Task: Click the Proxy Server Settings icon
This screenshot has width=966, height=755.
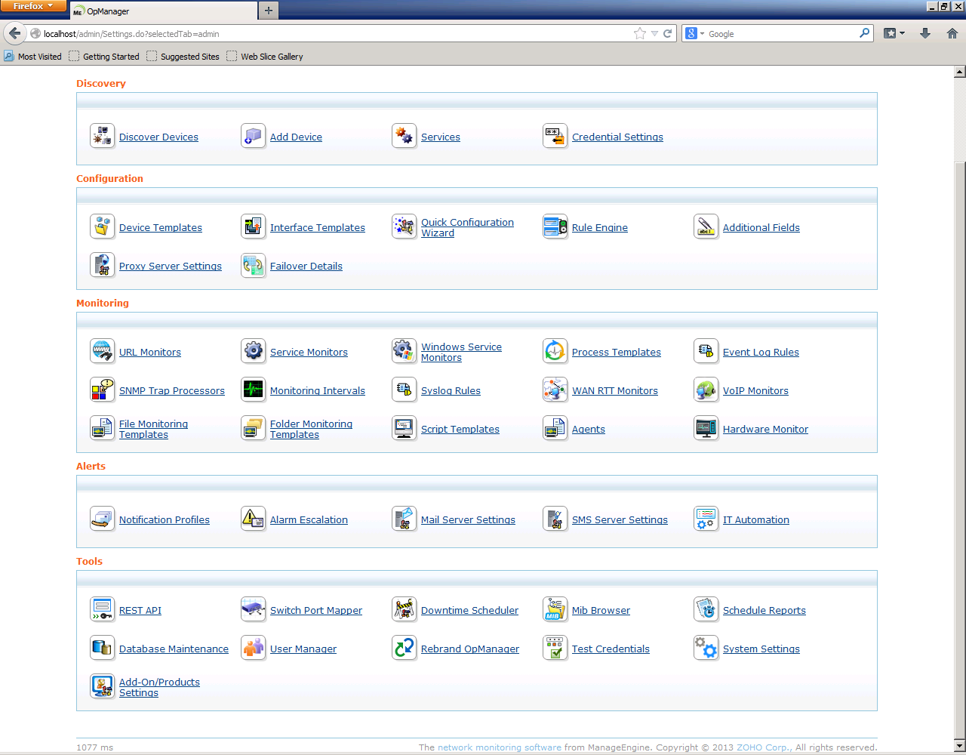Action: click(102, 265)
